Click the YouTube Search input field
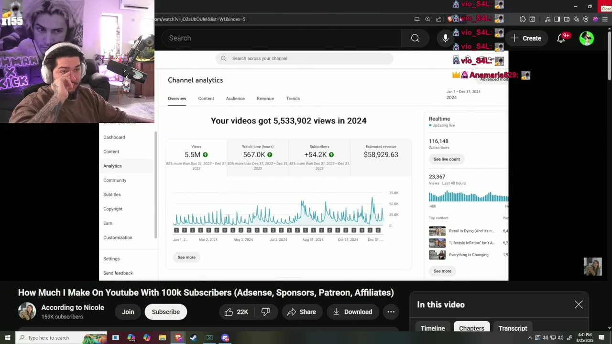Image resolution: width=612 pixels, height=344 pixels. click(281, 38)
